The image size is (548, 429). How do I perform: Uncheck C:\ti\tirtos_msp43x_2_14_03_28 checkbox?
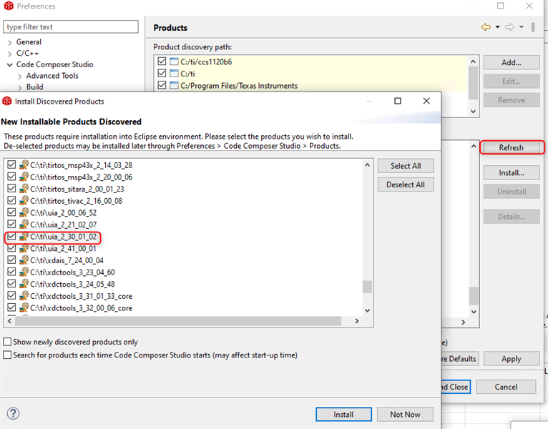click(11, 164)
